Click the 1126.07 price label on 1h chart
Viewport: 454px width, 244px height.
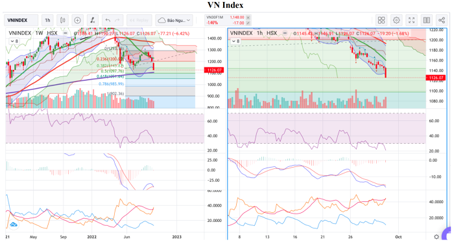tap(435, 78)
